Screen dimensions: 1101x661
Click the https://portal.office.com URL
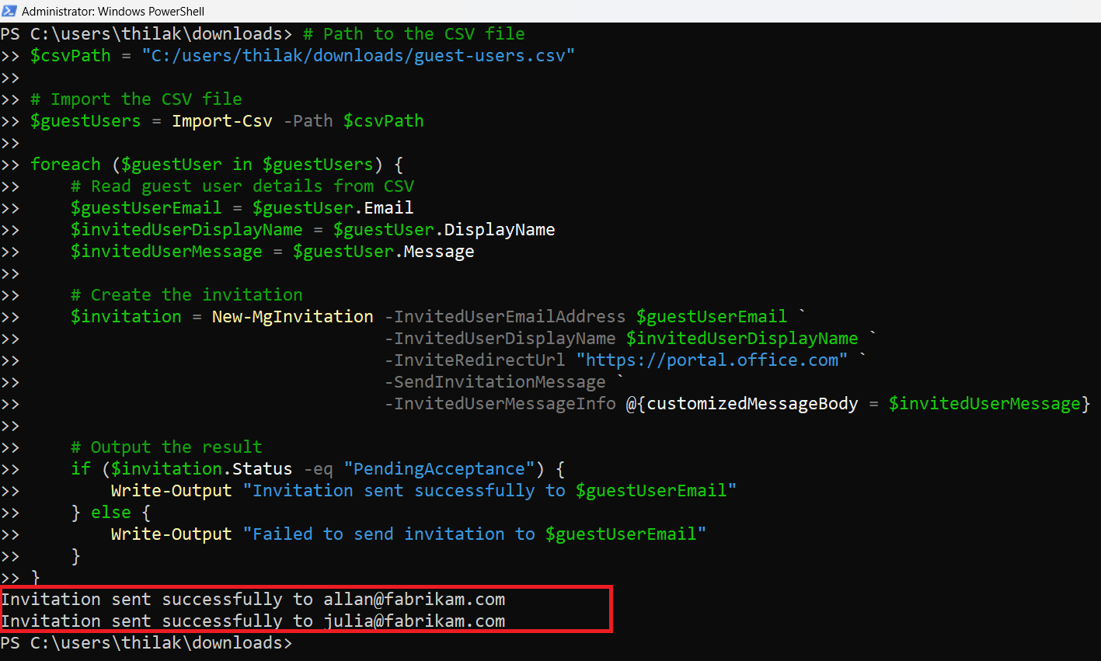coord(711,360)
